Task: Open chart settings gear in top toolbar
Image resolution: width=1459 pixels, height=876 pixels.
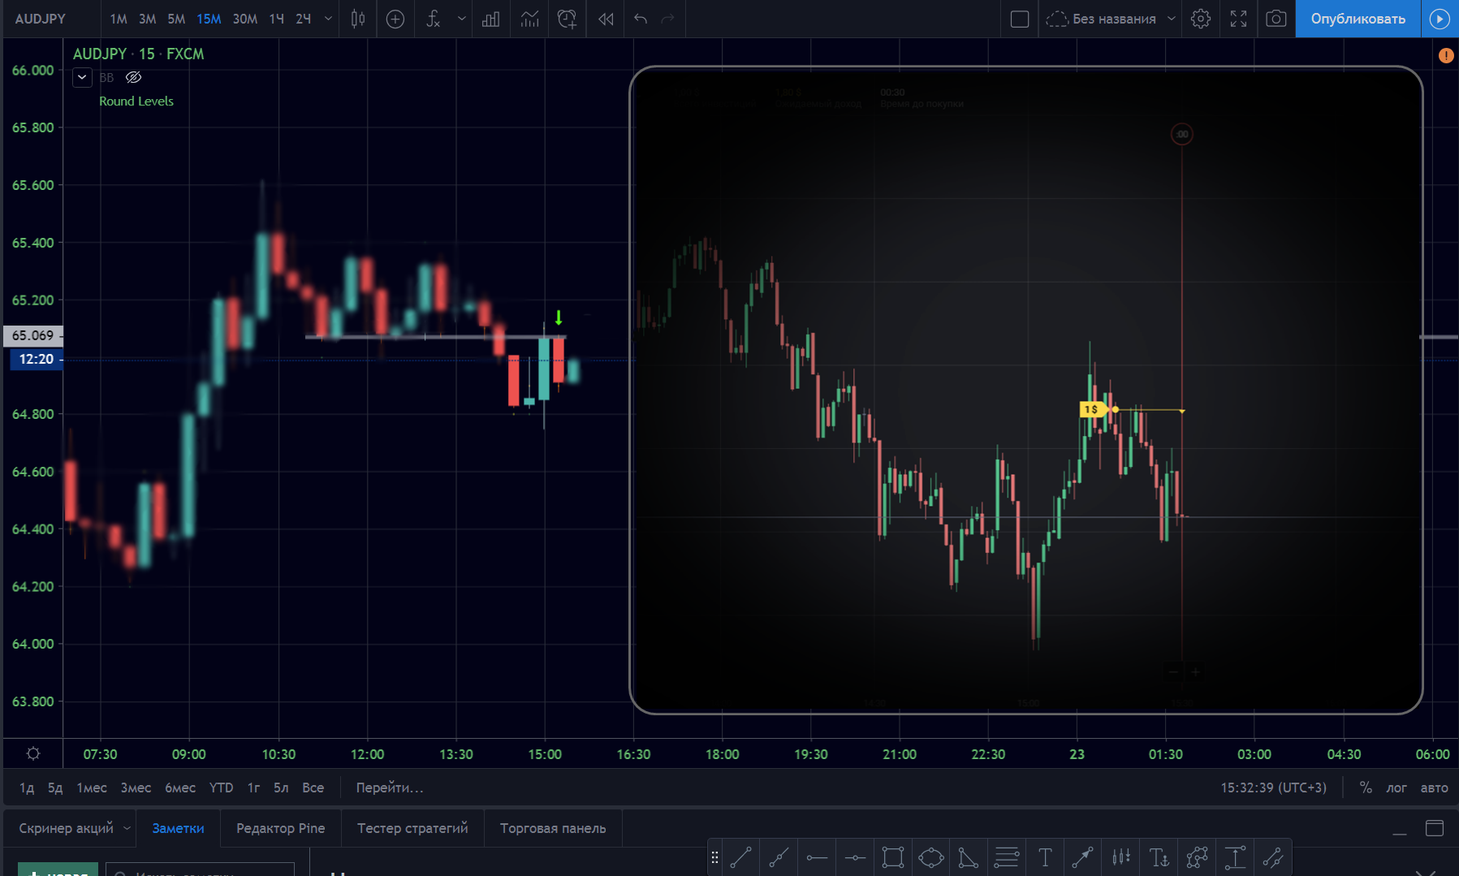Action: (x=1201, y=19)
